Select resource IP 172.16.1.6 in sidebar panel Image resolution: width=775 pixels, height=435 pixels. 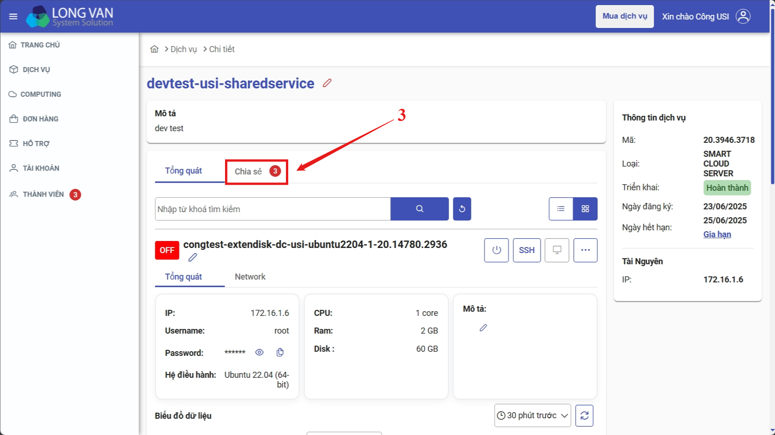pyautogui.click(x=723, y=280)
